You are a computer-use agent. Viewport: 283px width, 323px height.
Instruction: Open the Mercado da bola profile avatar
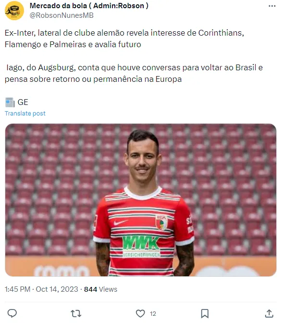pyautogui.click(x=14, y=11)
